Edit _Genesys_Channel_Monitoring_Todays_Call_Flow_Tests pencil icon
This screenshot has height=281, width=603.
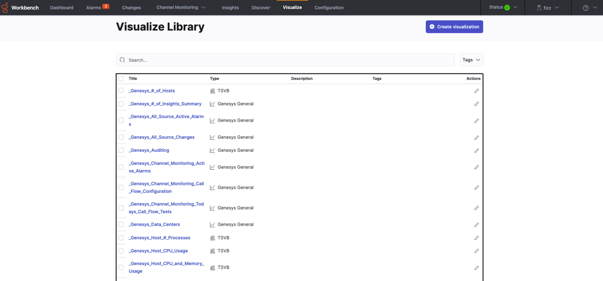[x=477, y=208]
